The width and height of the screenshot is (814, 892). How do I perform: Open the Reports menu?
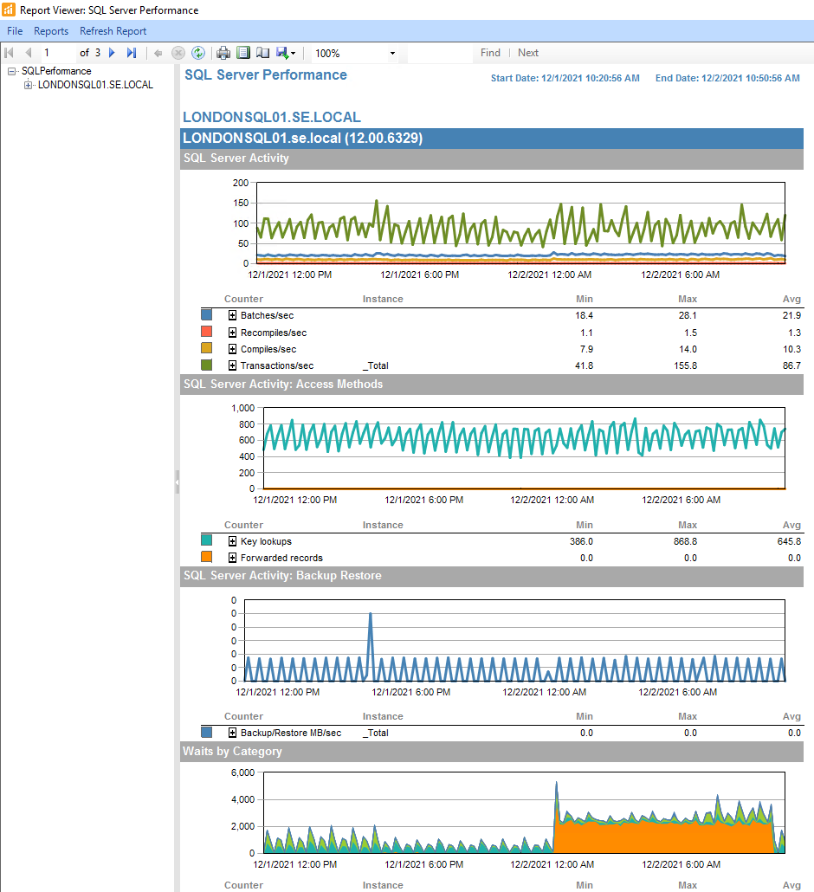50,30
